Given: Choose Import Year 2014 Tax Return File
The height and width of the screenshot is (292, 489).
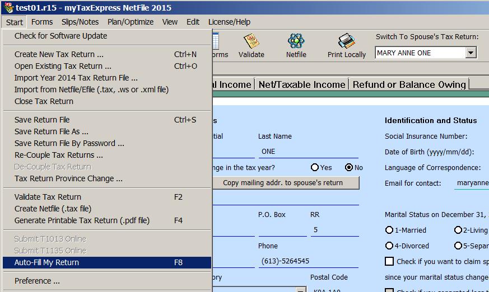Looking at the screenshot, I should pos(107,78).
